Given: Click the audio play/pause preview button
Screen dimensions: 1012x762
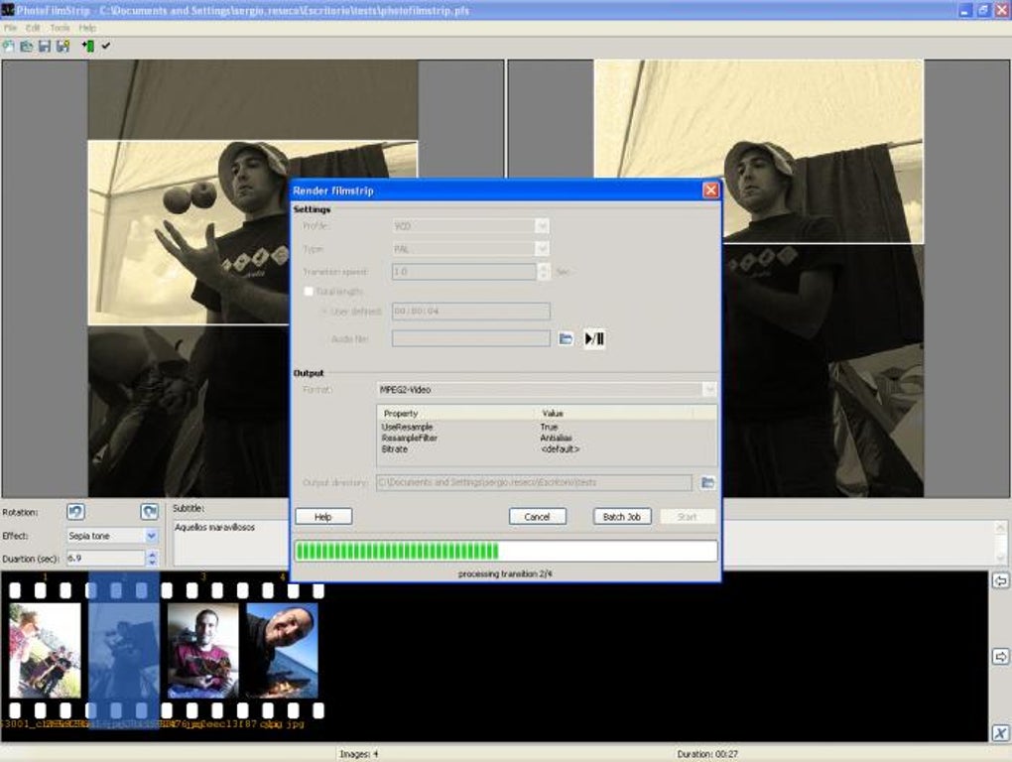Looking at the screenshot, I should point(594,338).
